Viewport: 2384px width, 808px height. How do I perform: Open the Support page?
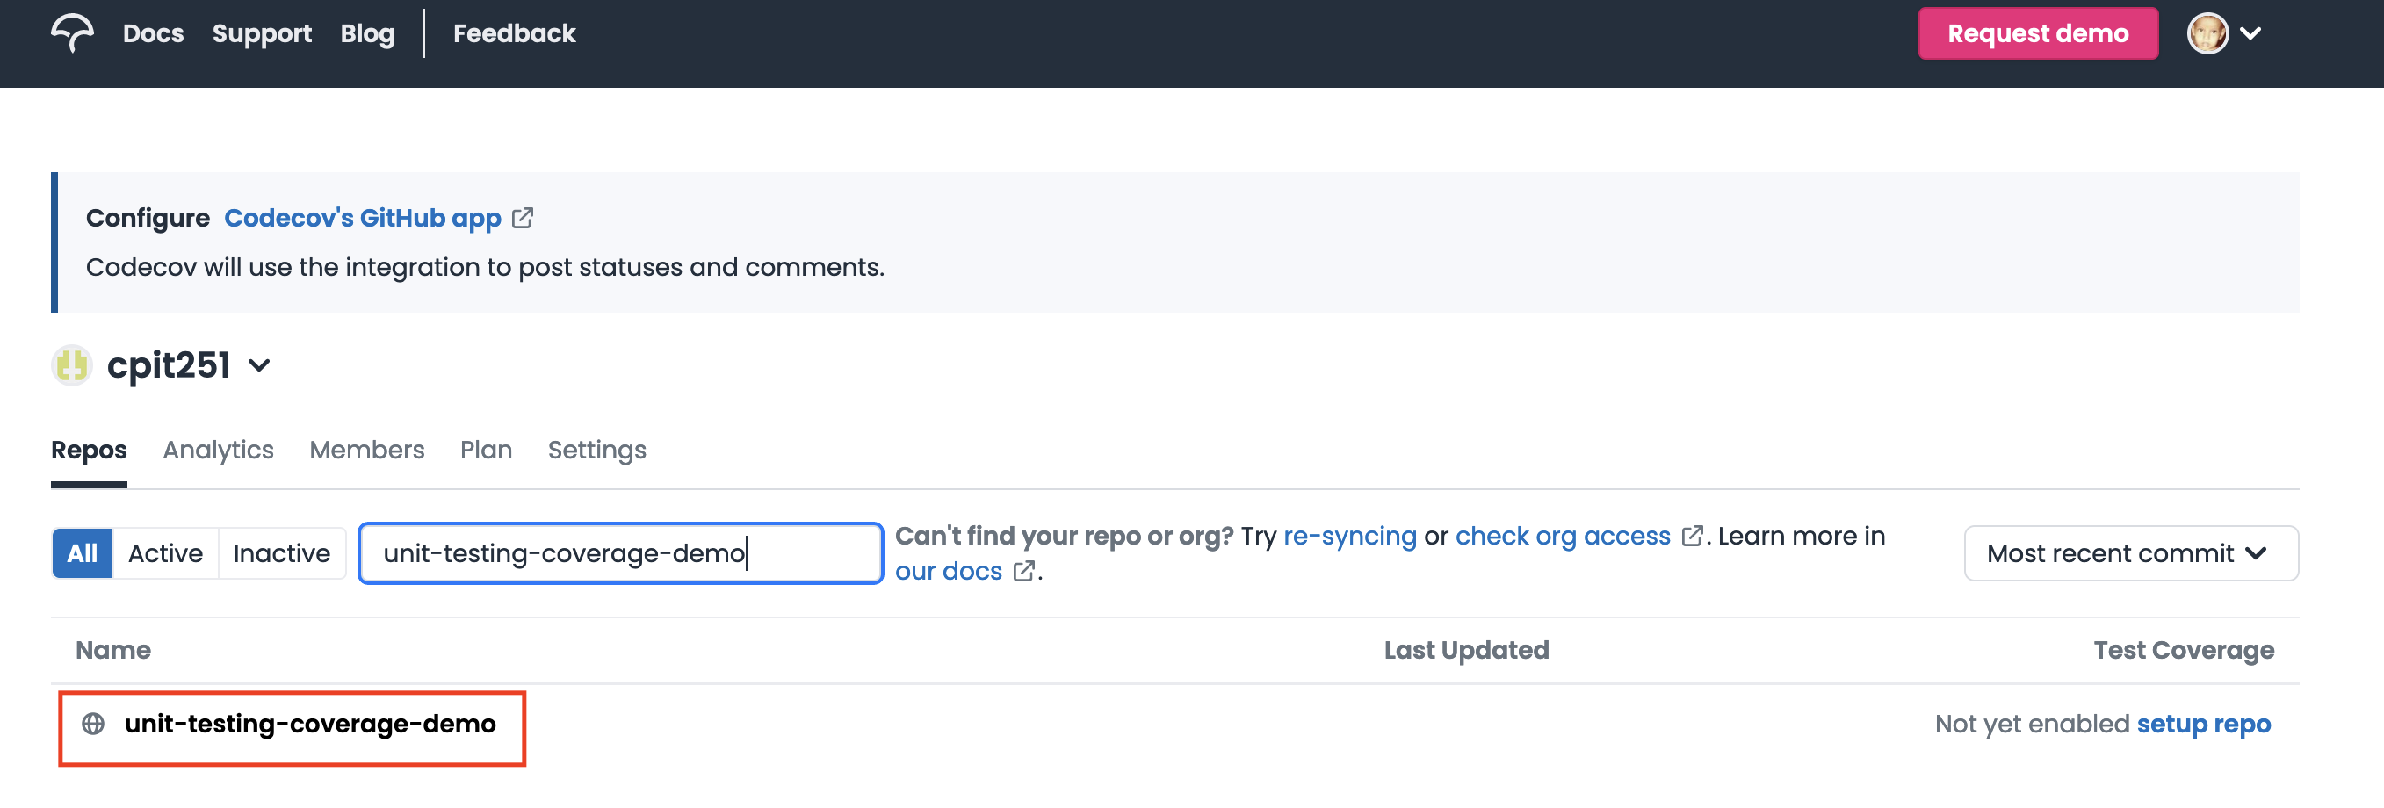point(262,34)
